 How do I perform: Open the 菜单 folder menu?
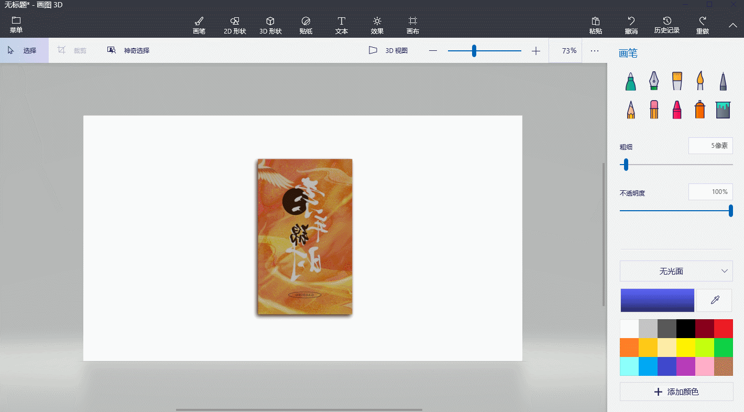[x=16, y=25]
